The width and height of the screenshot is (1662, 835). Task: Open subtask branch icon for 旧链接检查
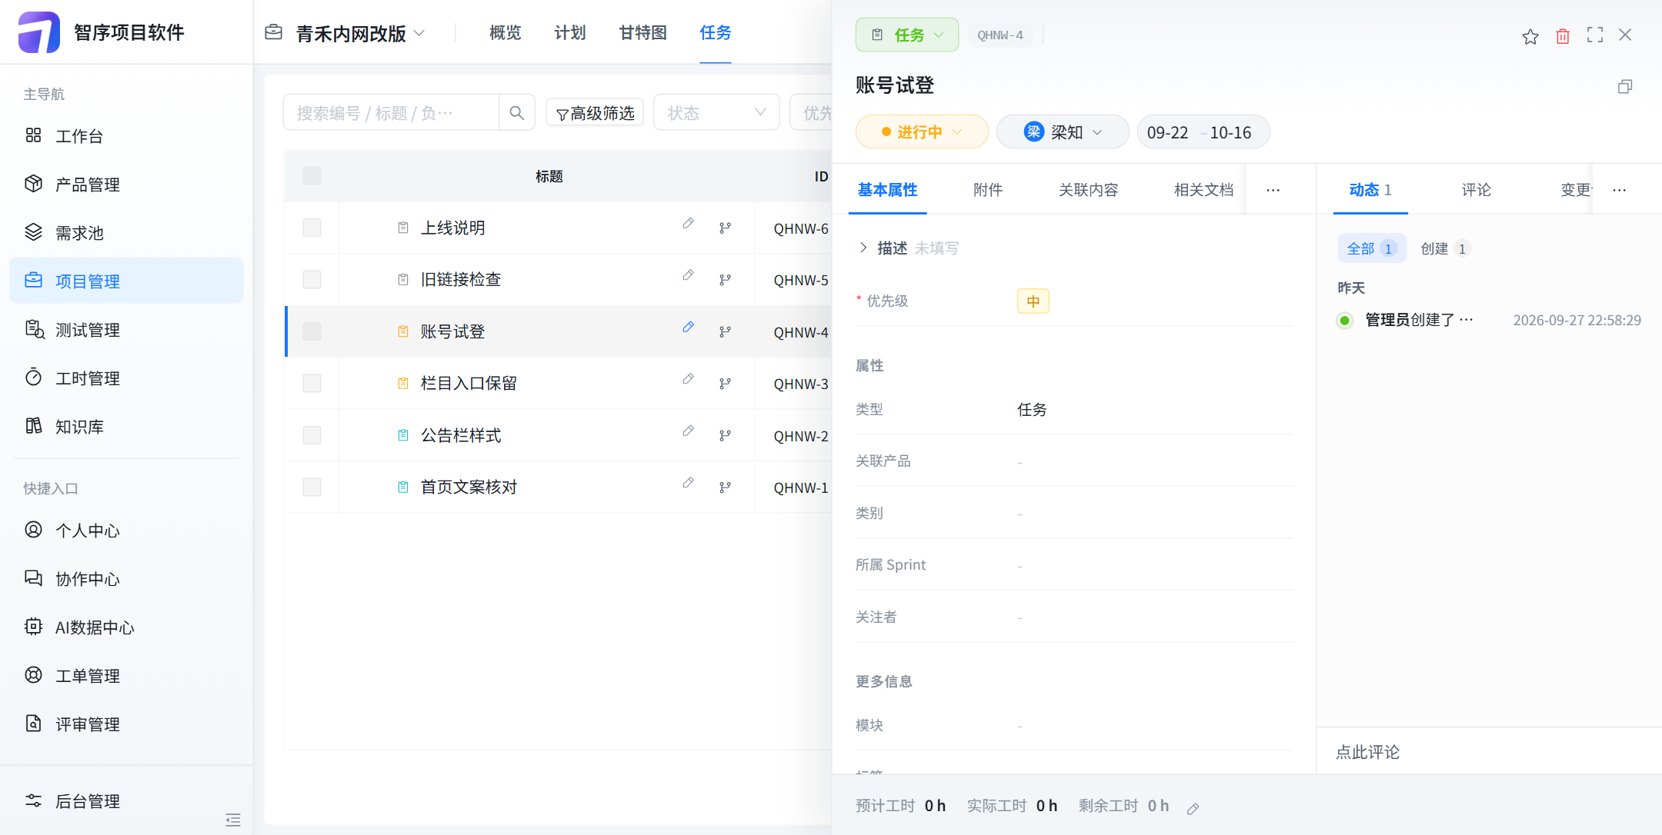(x=725, y=280)
